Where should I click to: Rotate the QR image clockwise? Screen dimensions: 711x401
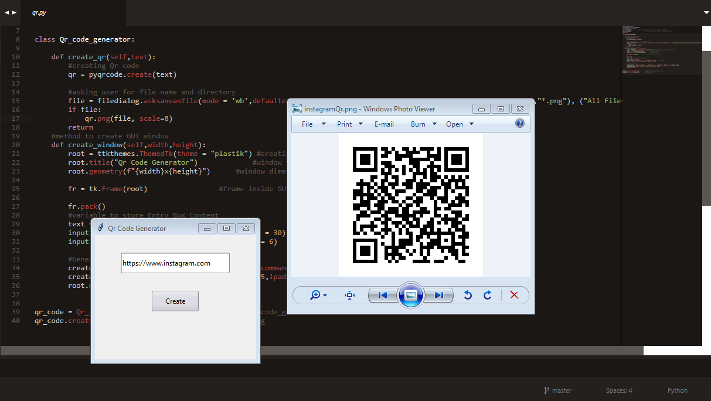click(487, 295)
